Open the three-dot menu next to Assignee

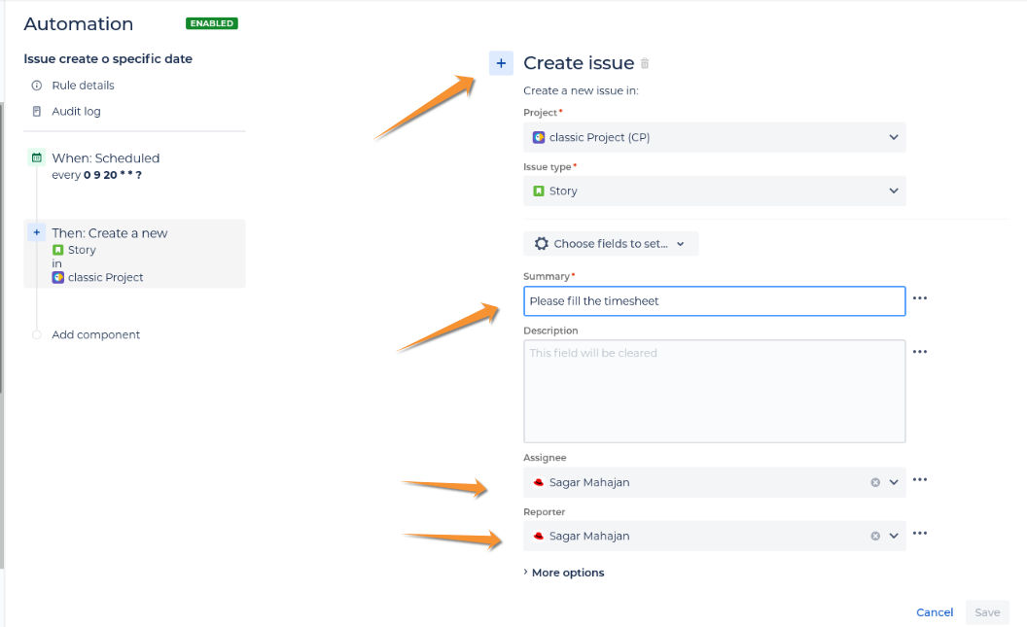(x=920, y=480)
